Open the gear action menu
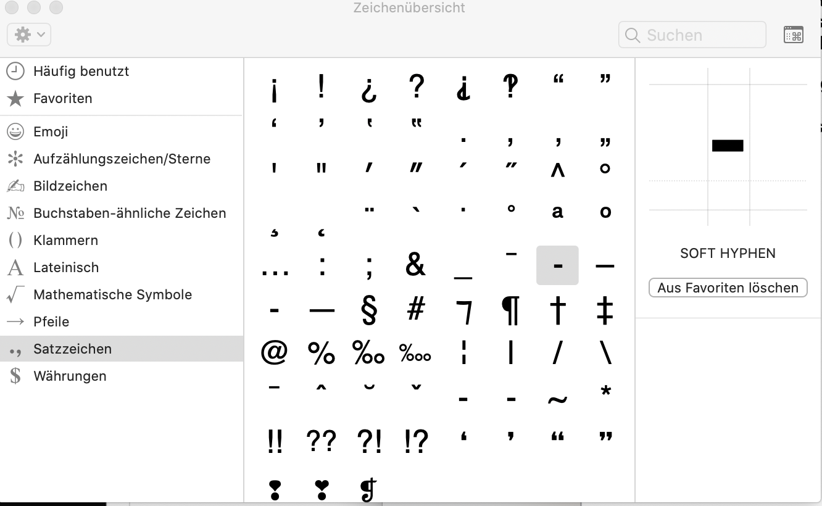The height and width of the screenshot is (506, 822). [x=29, y=35]
